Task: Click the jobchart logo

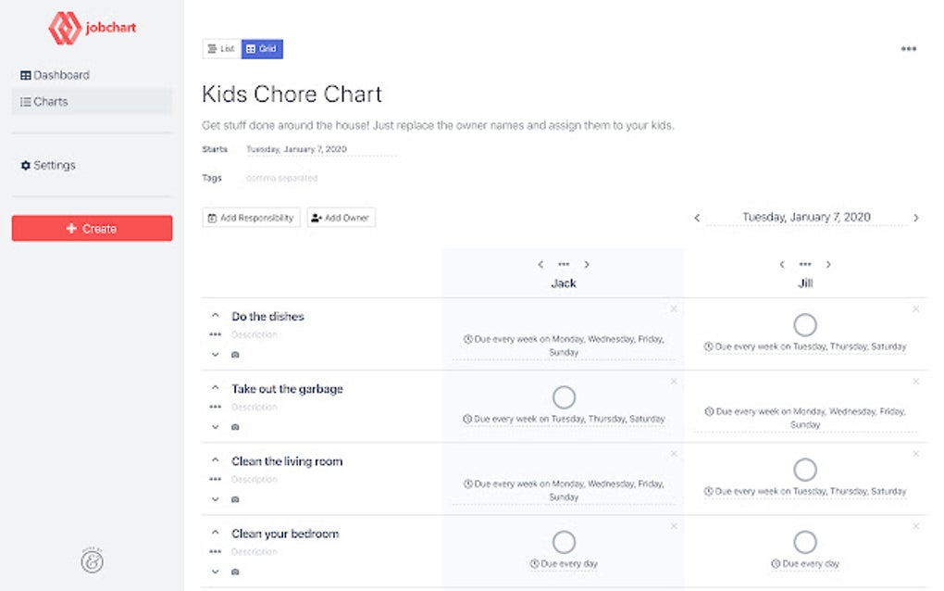Action: pos(93,28)
